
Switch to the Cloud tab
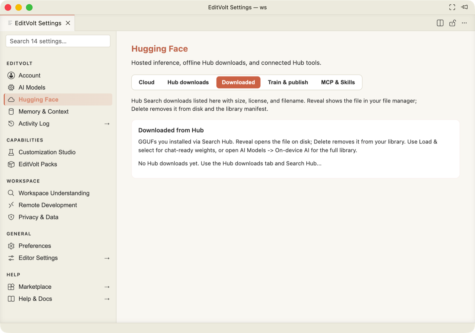(147, 82)
